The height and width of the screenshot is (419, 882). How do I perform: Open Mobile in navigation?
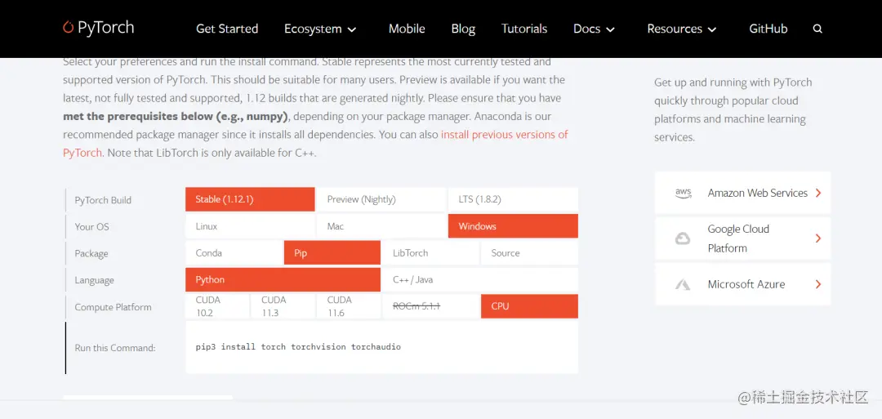tap(407, 29)
